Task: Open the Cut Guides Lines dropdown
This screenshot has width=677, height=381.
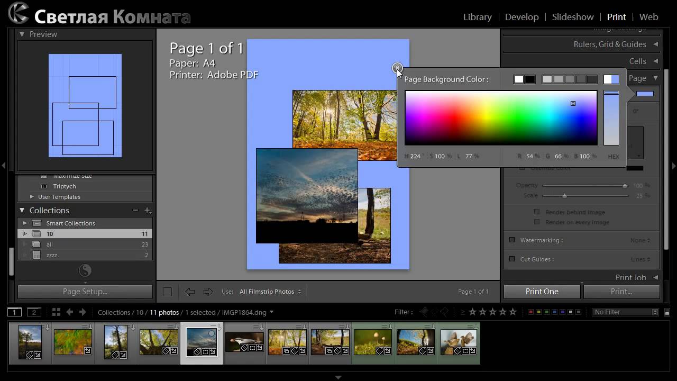Action: point(640,259)
